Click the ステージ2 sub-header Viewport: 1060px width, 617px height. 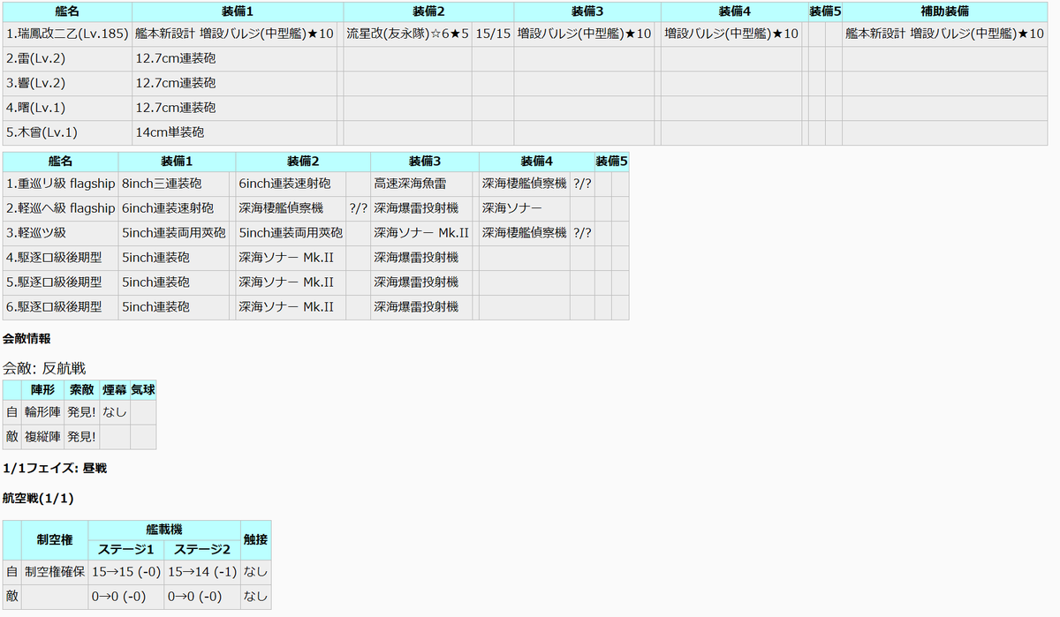click(202, 549)
